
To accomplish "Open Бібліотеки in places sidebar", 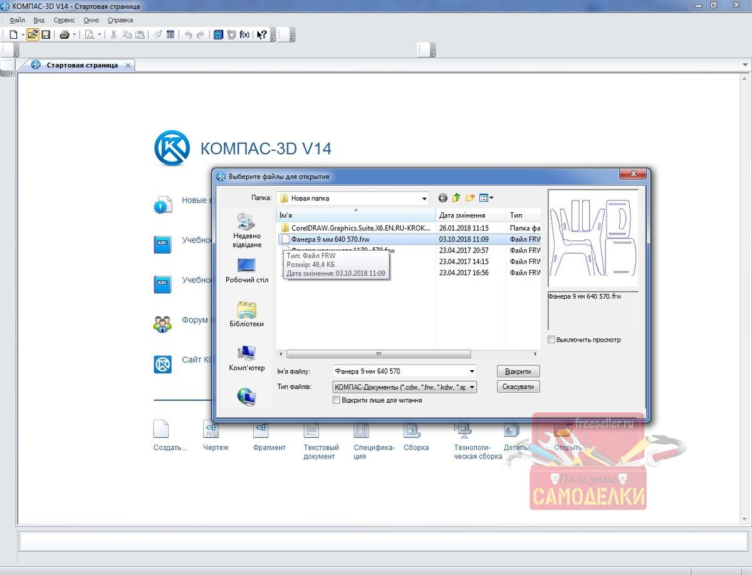I will pyautogui.click(x=246, y=314).
